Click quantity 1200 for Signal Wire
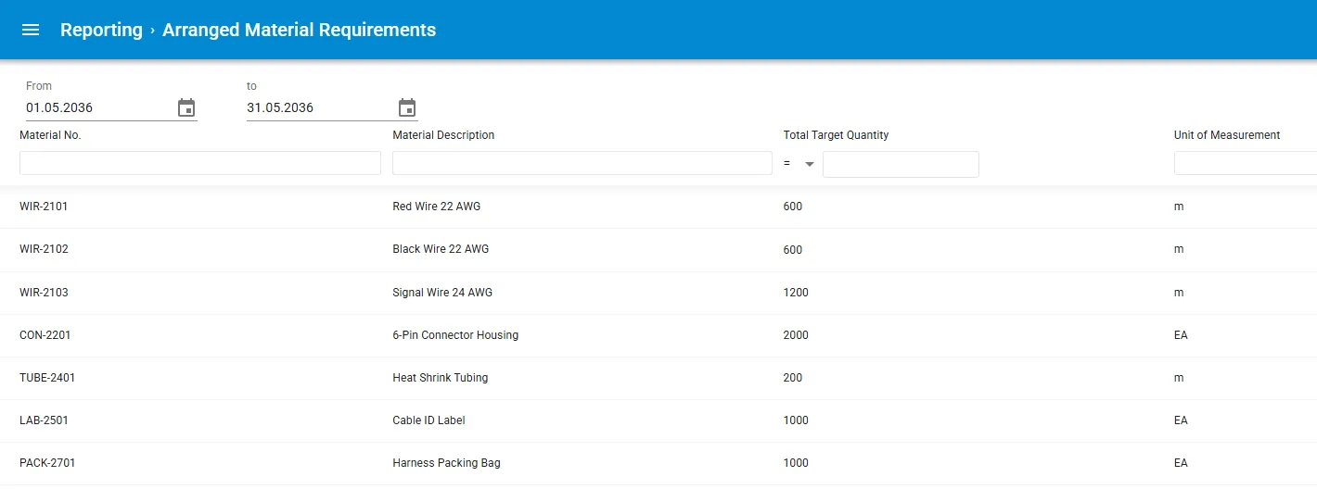Image resolution: width=1317 pixels, height=489 pixels. click(796, 293)
